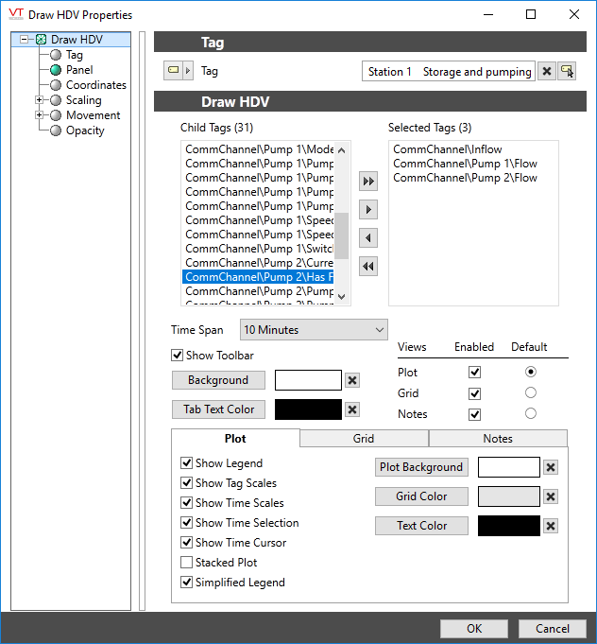
Task: Set Grid as the default view radio button
Action: [530, 392]
